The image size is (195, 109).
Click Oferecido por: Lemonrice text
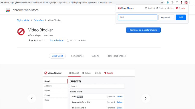pyautogui.click(x=40, y=35)
